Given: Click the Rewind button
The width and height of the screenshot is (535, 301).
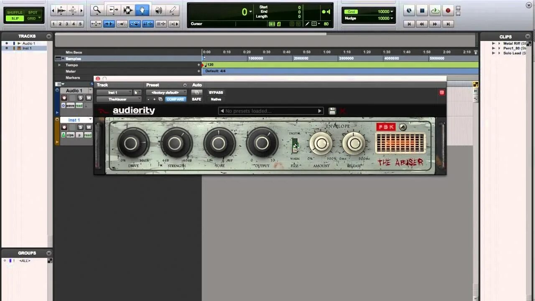Looking at the screenshot, I should 422,24.
